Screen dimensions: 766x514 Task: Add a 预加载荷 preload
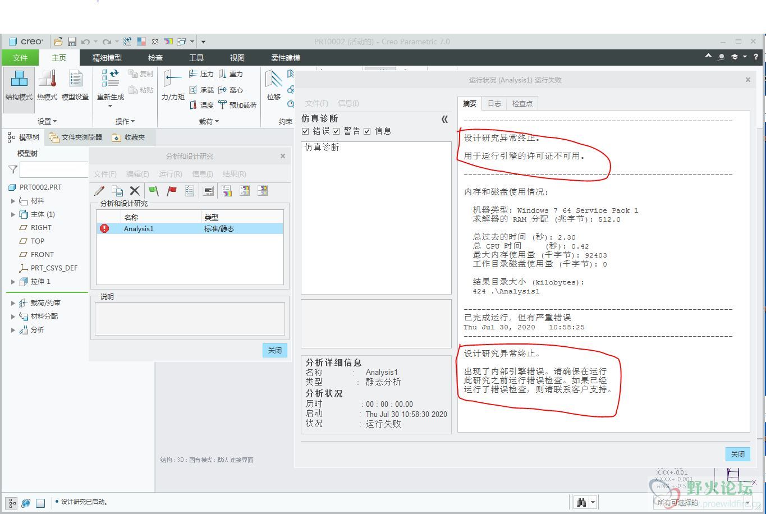click(237, 105)
